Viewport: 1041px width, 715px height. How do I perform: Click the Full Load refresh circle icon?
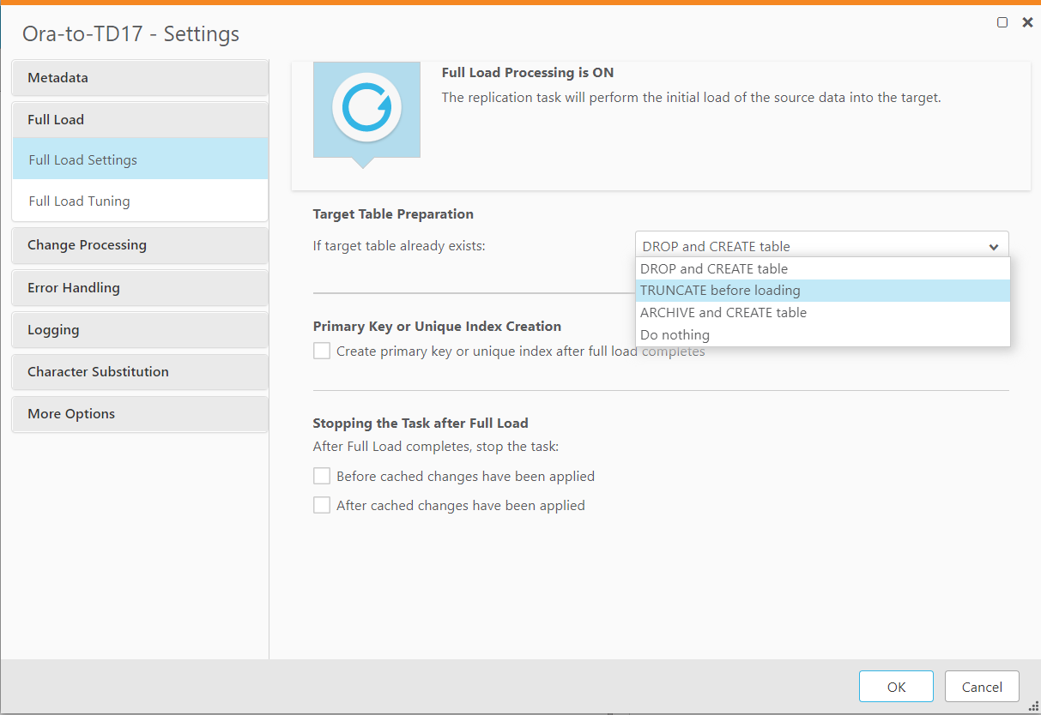pos(366,107)
